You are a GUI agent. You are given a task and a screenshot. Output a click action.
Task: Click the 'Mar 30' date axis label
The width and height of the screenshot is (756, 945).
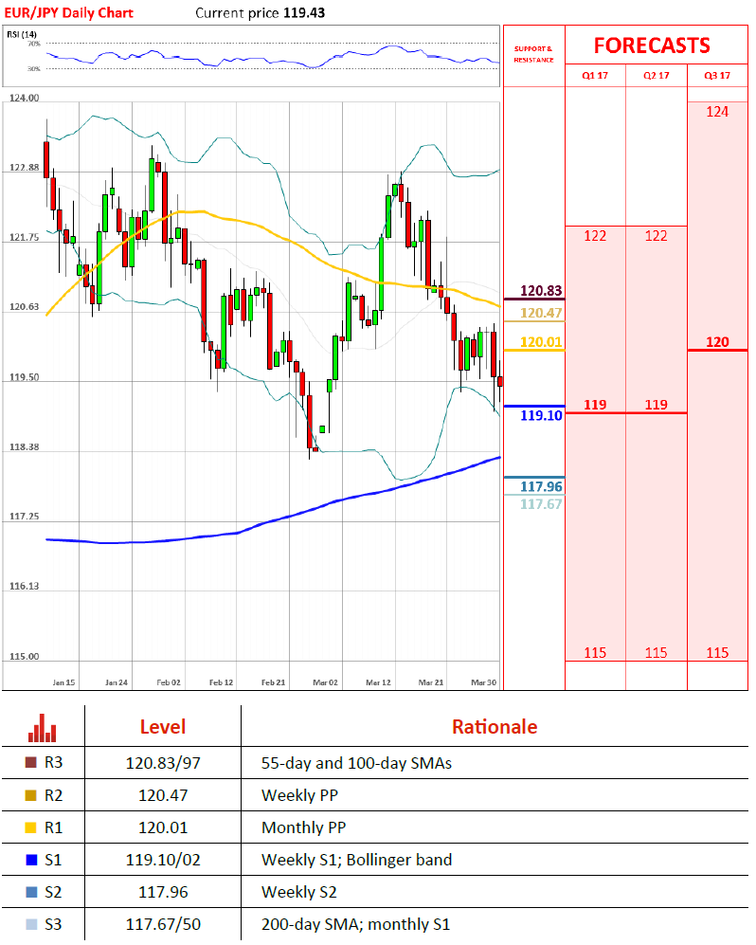tap(484, 682)
